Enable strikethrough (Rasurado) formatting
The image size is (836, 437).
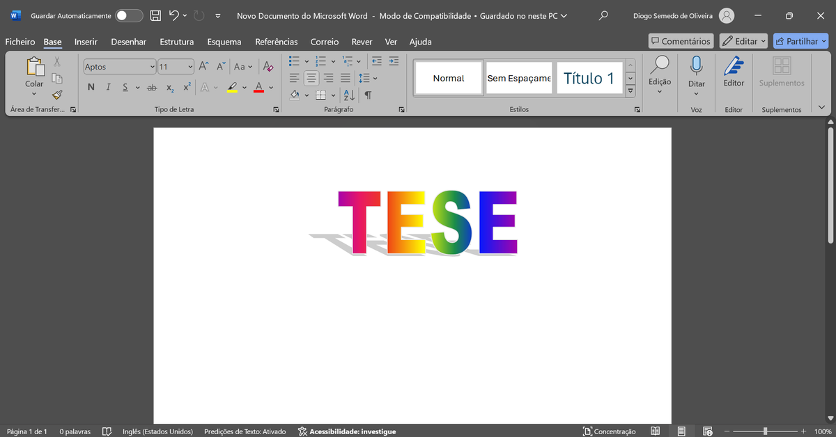(152, 86)
